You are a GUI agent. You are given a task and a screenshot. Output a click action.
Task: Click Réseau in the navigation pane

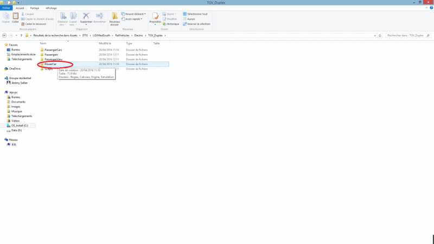(13, 140)
